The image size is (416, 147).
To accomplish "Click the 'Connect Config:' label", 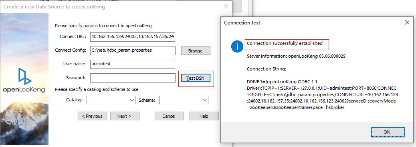I will 71,50.
